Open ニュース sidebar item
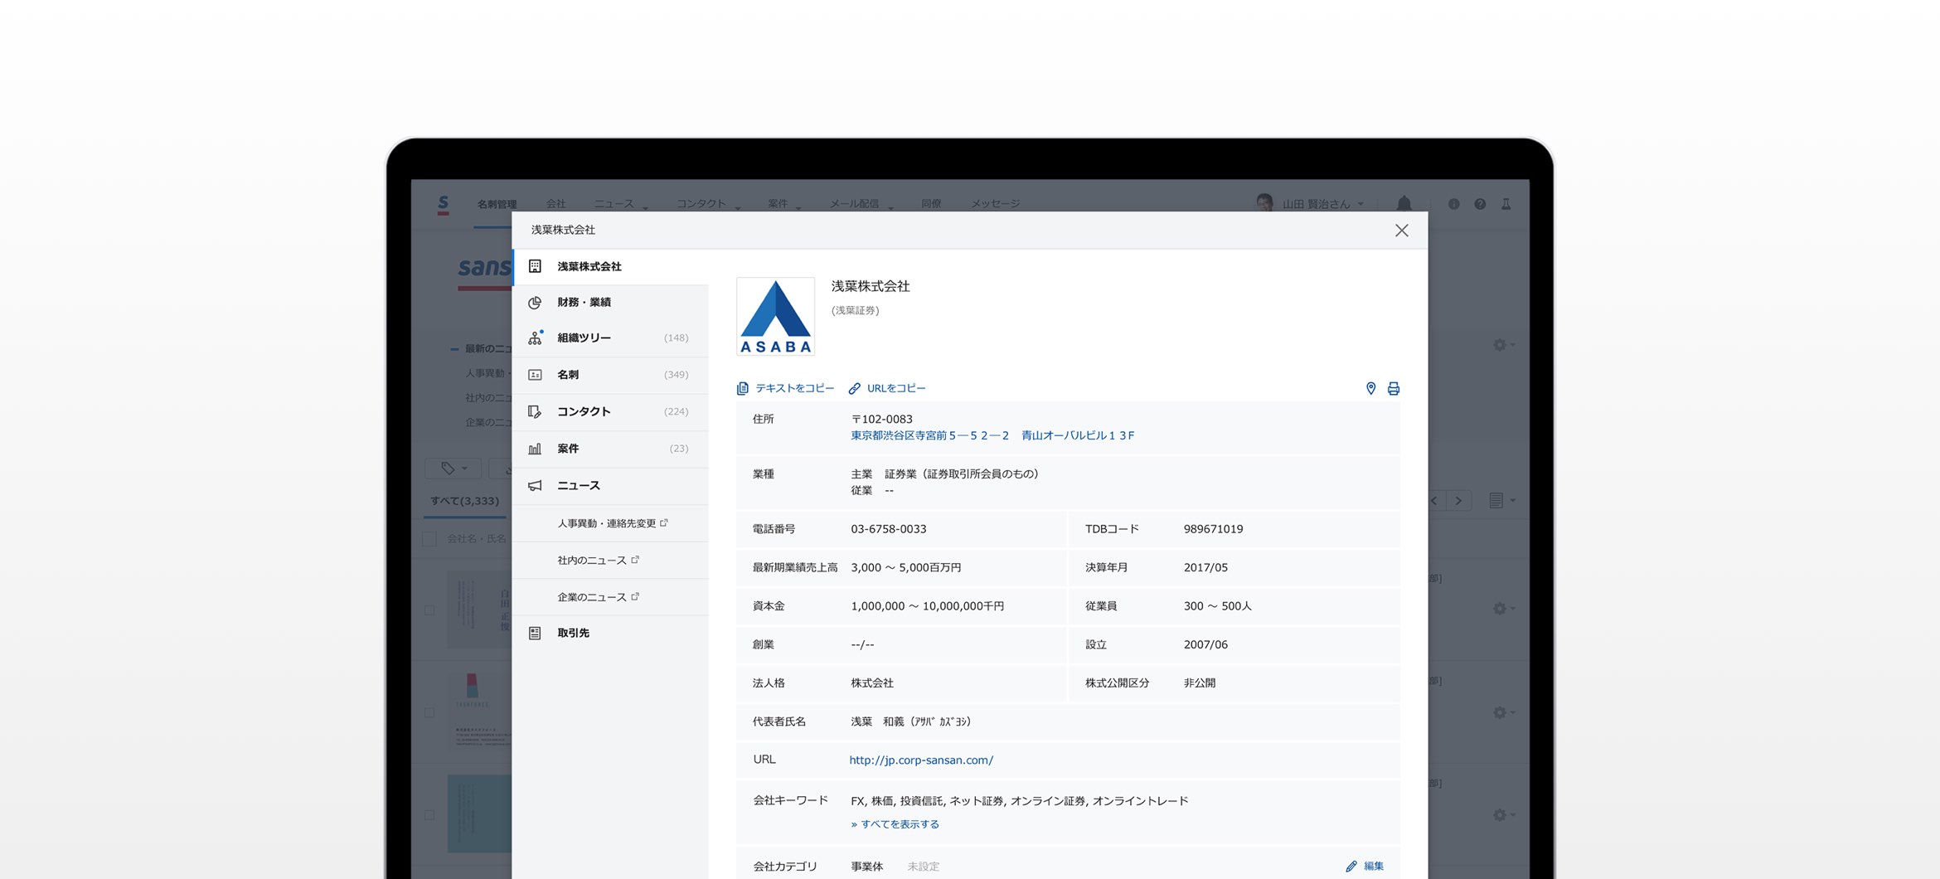Image resolution: width=1940 pixels, height=879 pixels. [x=610, y=486]
